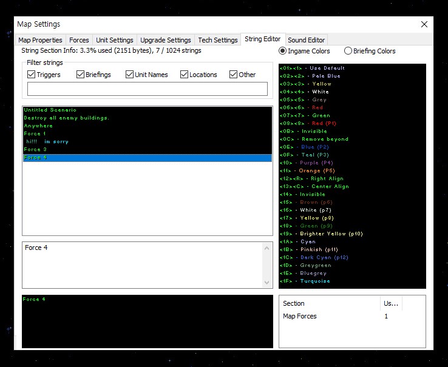Open the Tech Settings tab
The width and height of the screenshot is (448, 367).
pos(218,39)
